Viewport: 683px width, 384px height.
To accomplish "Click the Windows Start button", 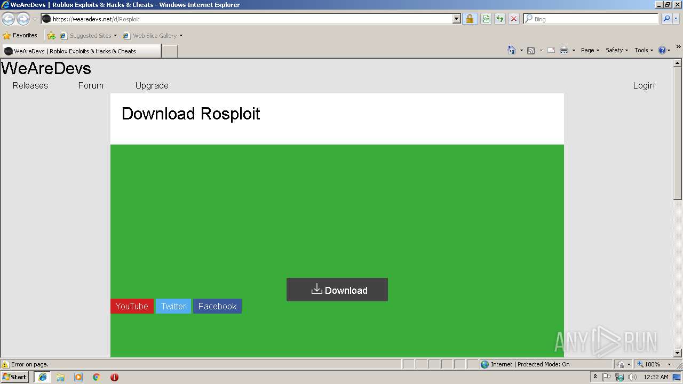I will point(14,377).
